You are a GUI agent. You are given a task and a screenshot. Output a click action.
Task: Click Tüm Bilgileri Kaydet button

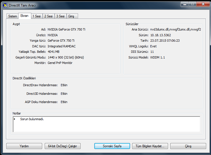coord(150,146)
